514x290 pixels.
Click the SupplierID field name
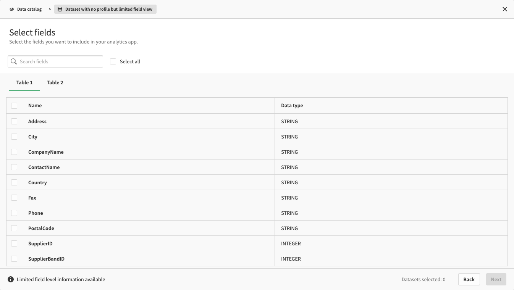click(x=40, y=243)
